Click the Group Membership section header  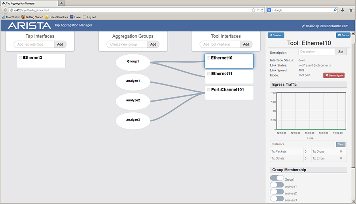click(308, 170)
